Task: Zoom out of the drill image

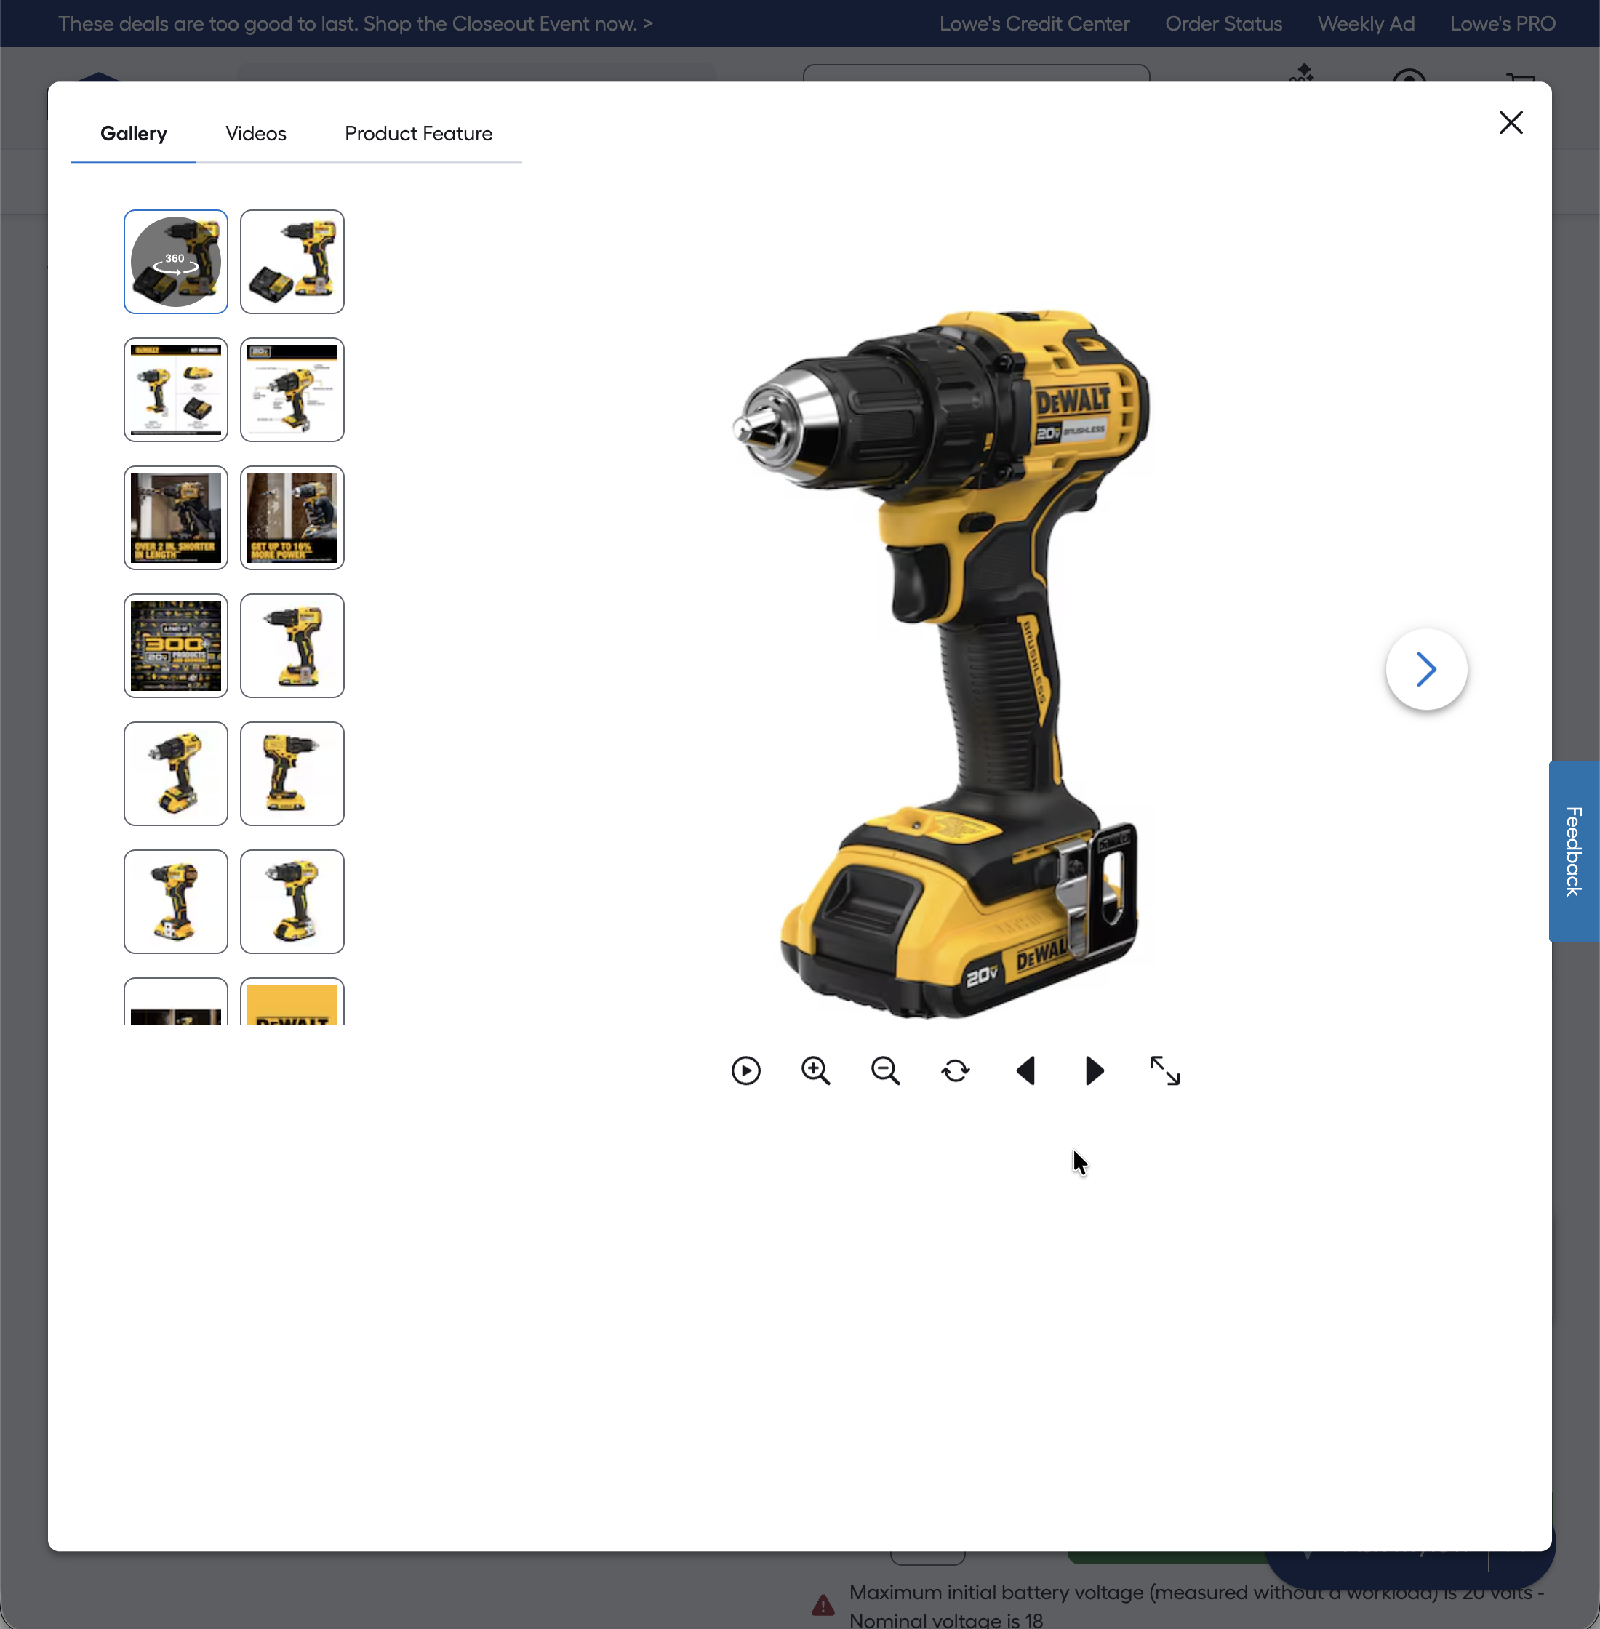Action: click(x=885, y=1070)
